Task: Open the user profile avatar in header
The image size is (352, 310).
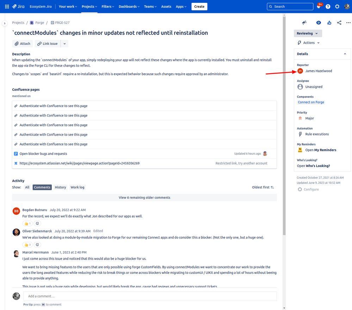Action: [x=347, y=6]
